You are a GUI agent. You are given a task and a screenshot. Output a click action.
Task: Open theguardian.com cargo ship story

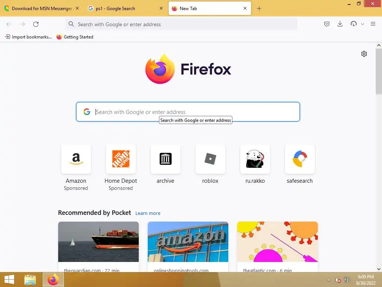98,247
